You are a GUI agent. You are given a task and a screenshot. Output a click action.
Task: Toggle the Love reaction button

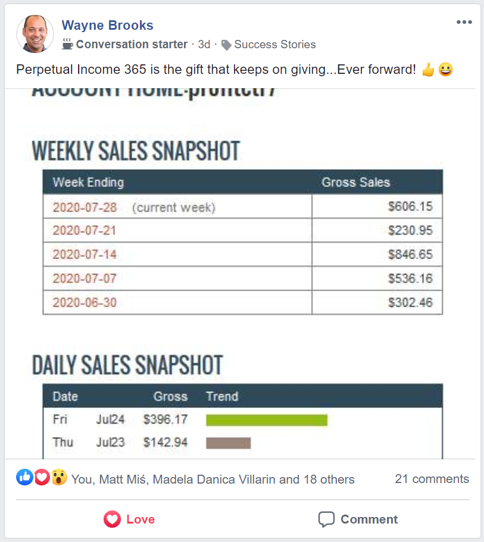(x=129, y=519)
